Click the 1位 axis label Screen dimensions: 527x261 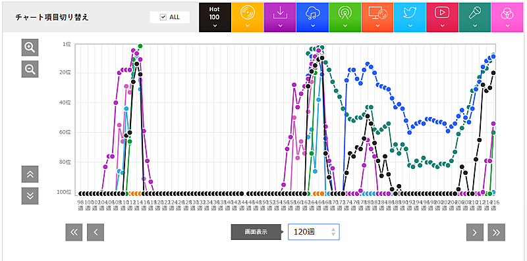[x=67, y=44]
